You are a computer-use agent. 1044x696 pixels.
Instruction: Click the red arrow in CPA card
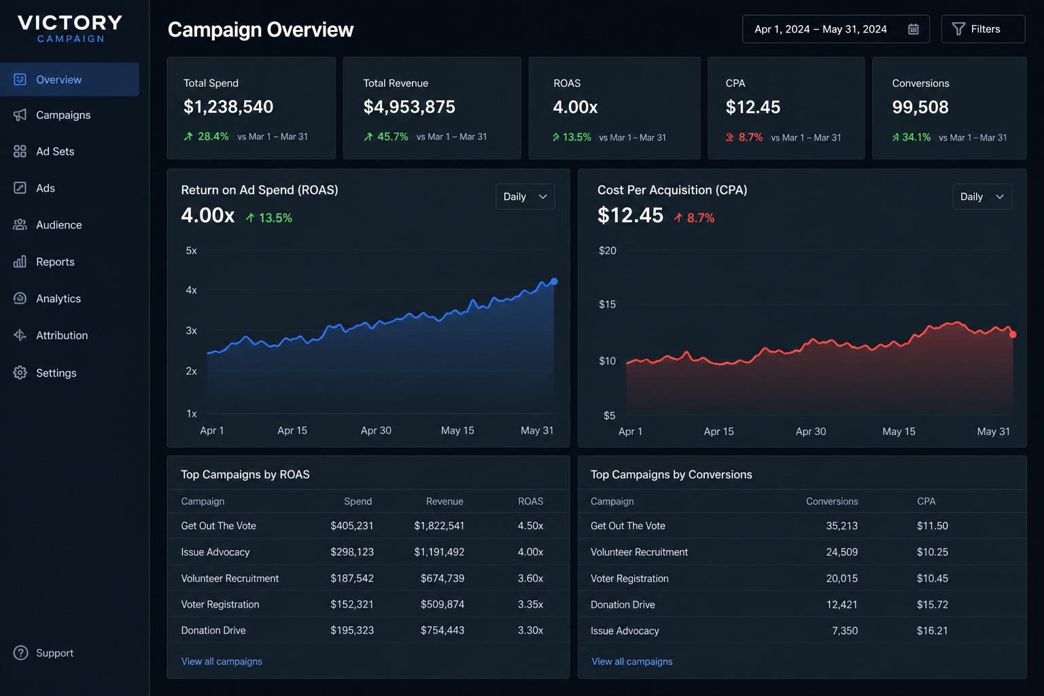[730, 137]
